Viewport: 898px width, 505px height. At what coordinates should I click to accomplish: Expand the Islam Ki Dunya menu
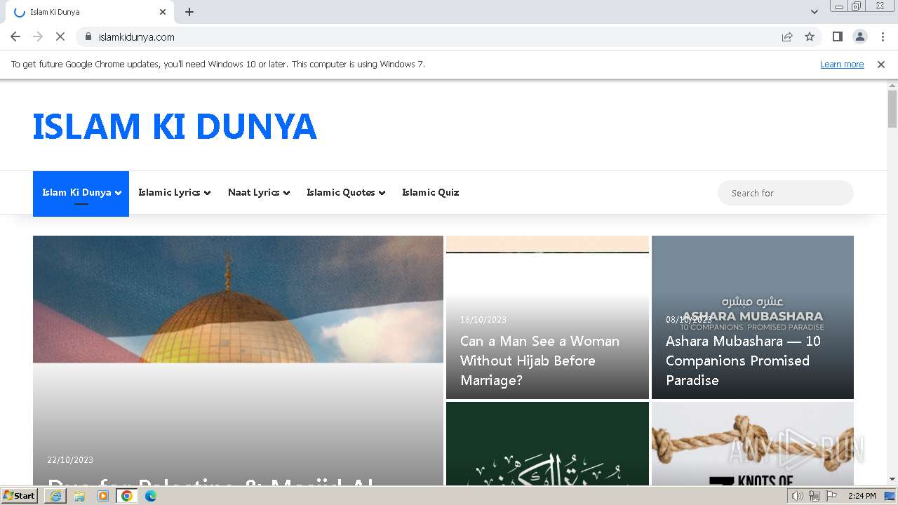[x=81, y=193]
